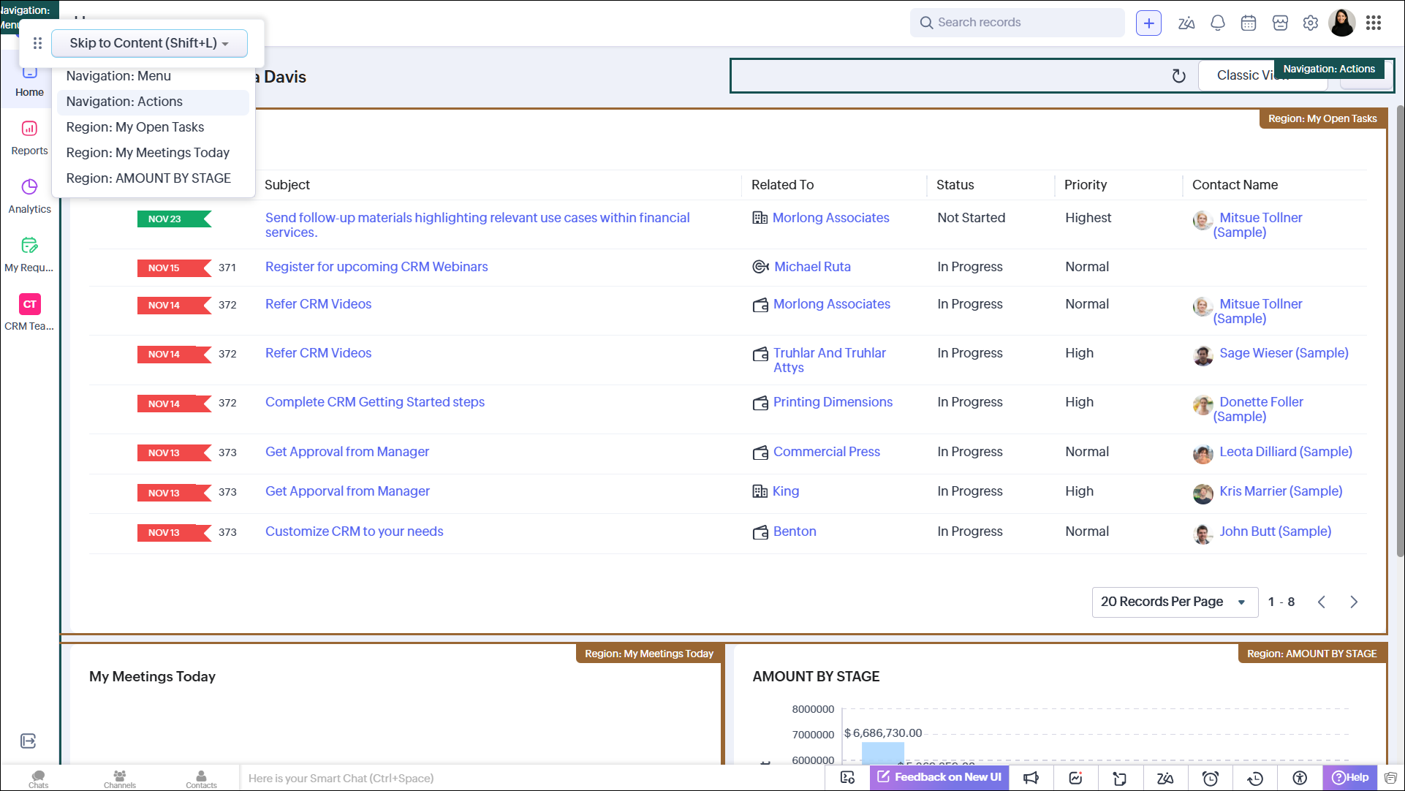Open the notifications bell
This screenshot has width=1405, height=791.
point(1217,23)
